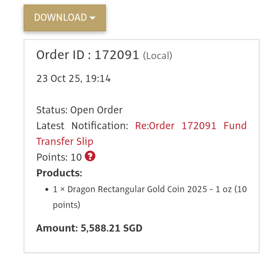Click the order number 172091 in the heading
Screen dimensions: 263x262
(x=117, y=55)
